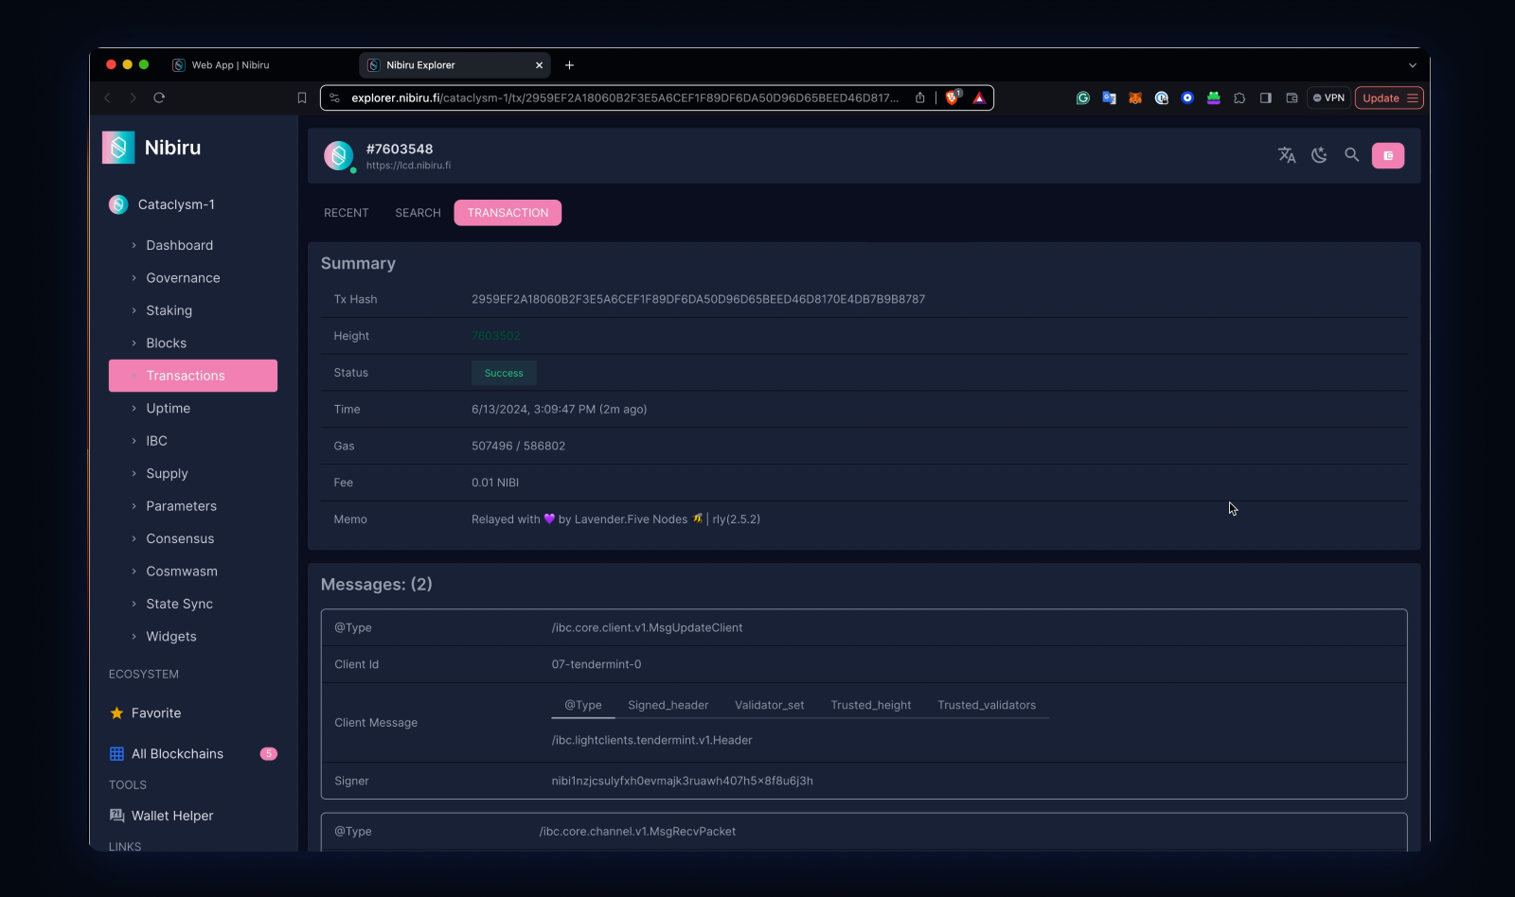
Task: Click the chain avatar next to #7603548
Action: click(339, 155)
